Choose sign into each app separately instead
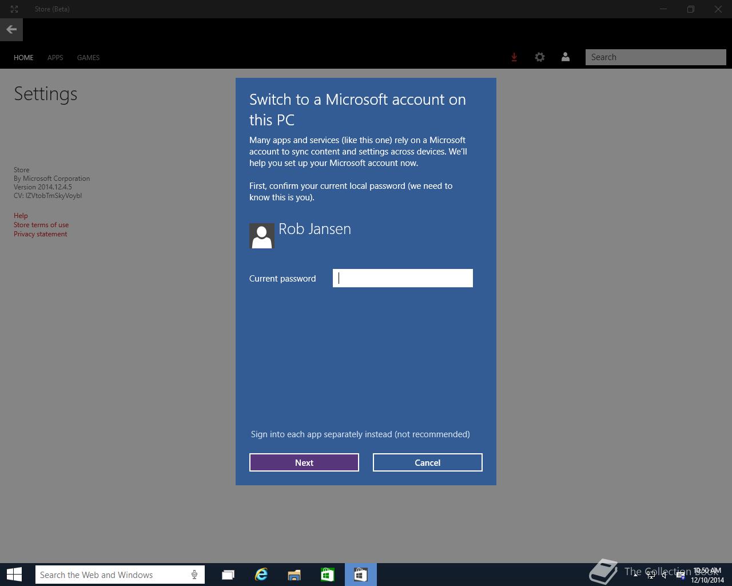This screenshot has width=732, height=586. click(x=360, y=434)
